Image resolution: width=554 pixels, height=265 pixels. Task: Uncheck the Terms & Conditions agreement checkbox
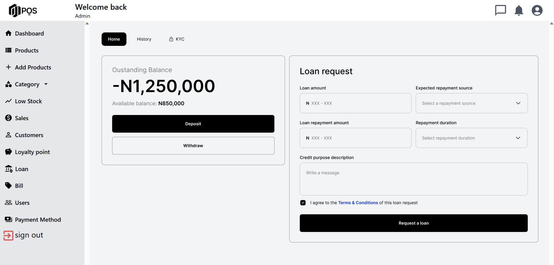303,203
